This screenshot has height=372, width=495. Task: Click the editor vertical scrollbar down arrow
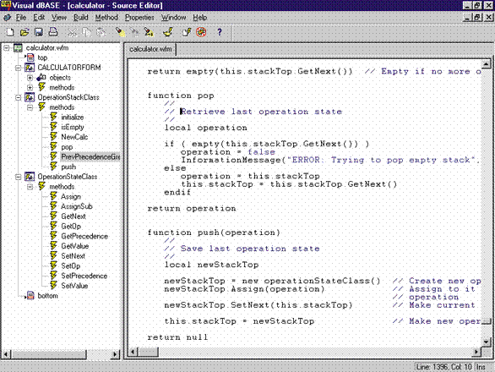487,342
